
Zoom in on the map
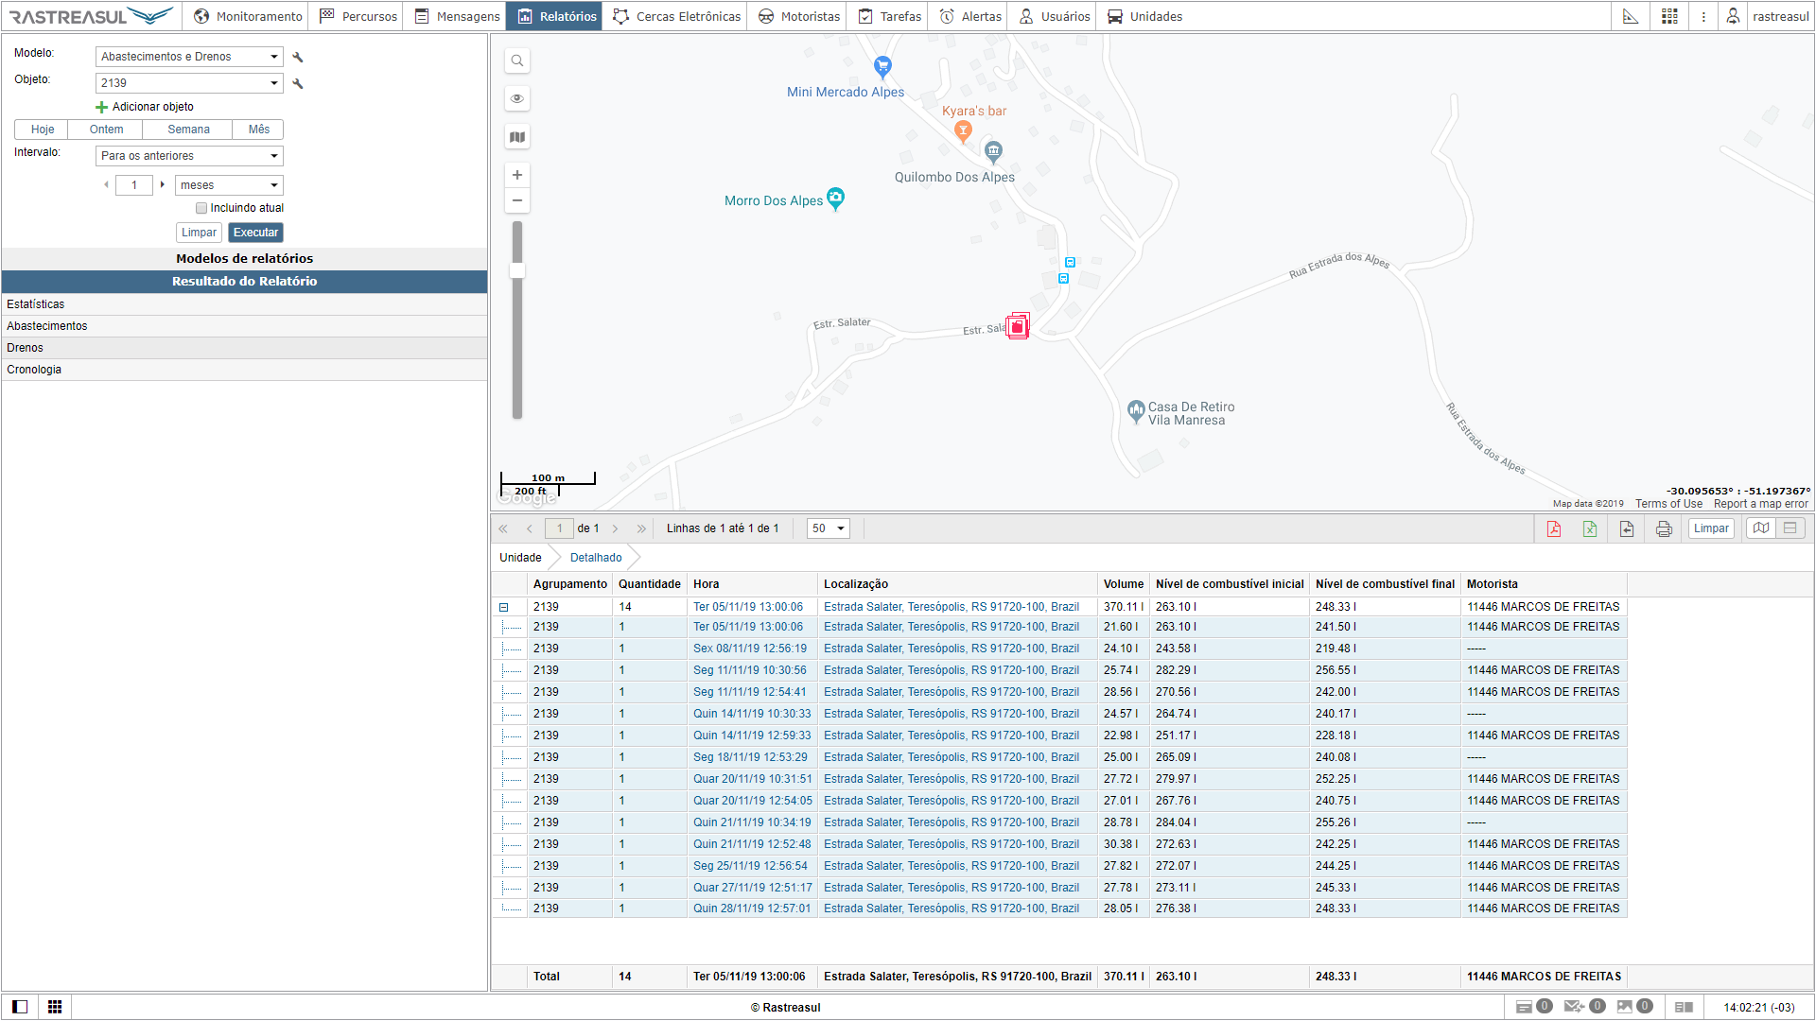pos(517,175)
